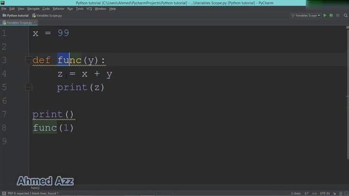Toggle tool window button in status bar corner
349x196 pixels.
[4, 193]
